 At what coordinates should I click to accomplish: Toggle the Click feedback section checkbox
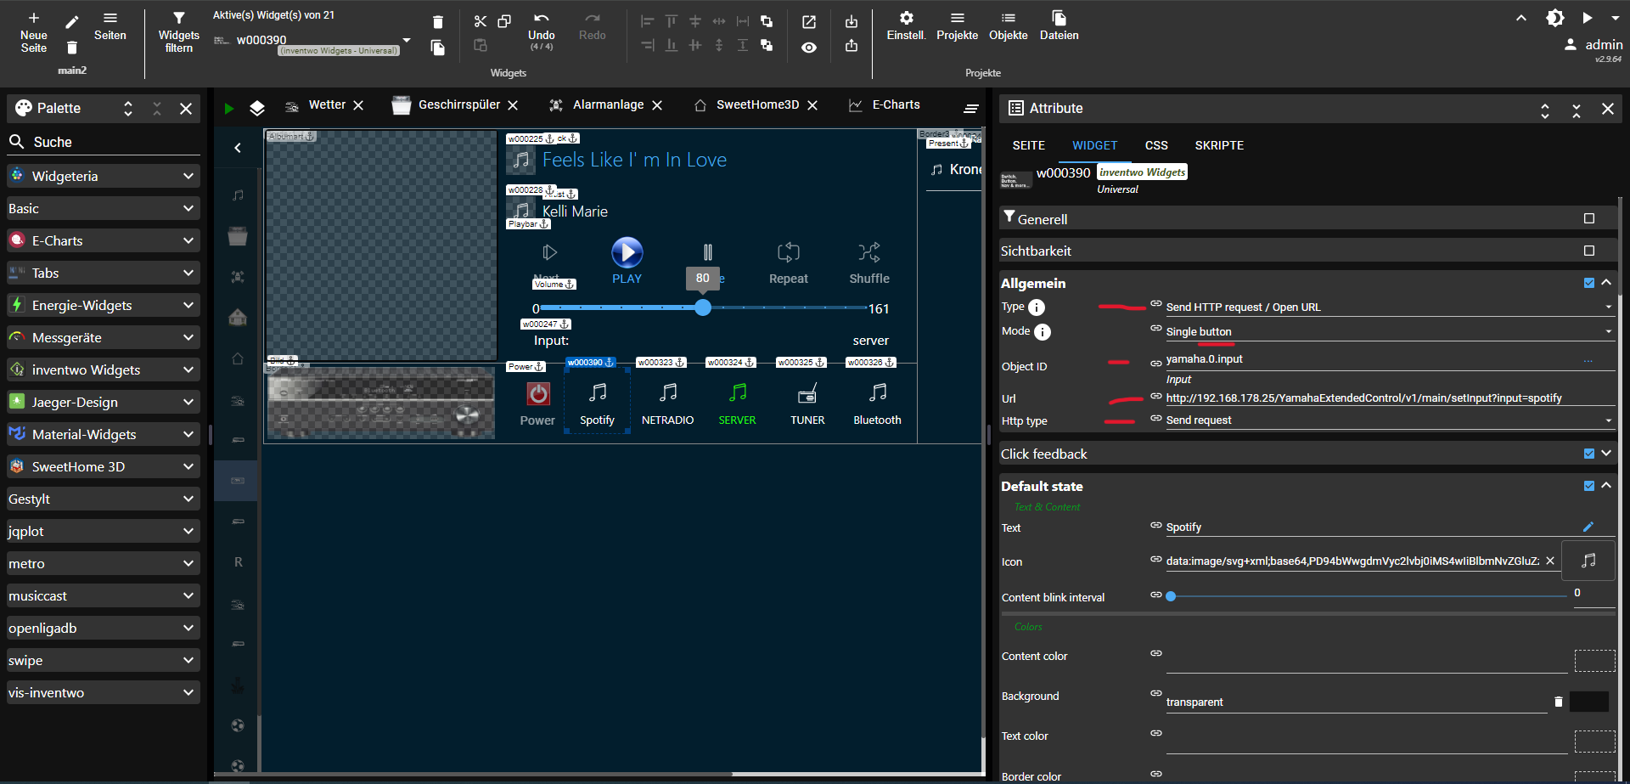click(x=1589, y=454)
